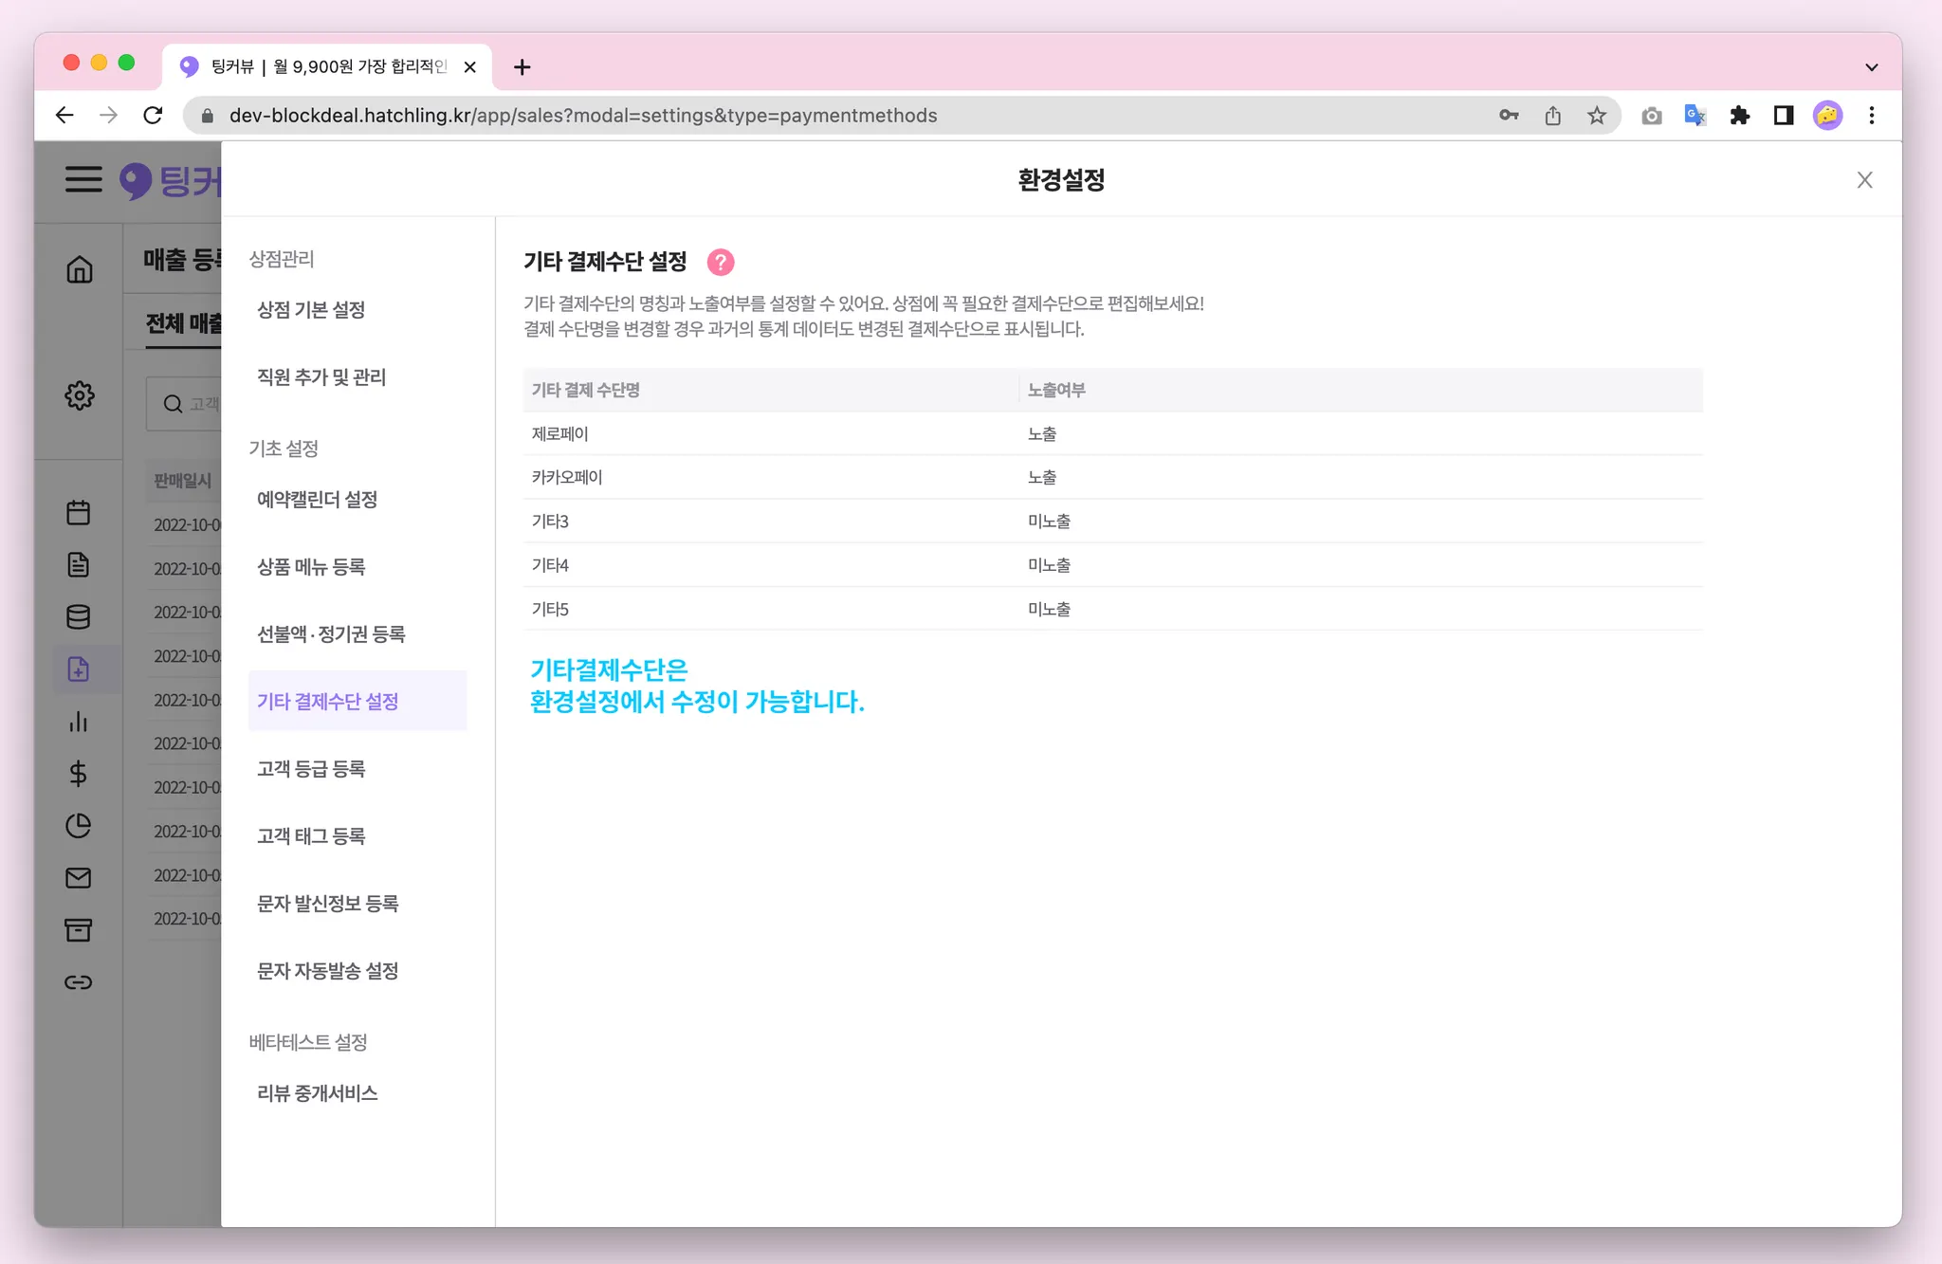This screenshot has width=1942, height=1264.
Task: Select the 기타3 payment method row
Action: (x=550, y=522)
